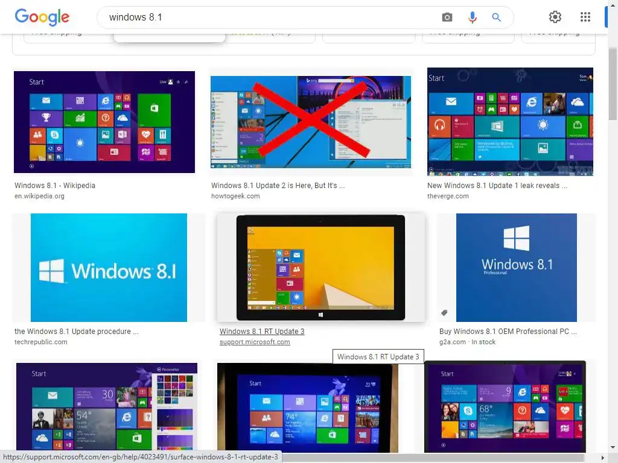Click the price tag icon on G2A result

coord(444,313)
